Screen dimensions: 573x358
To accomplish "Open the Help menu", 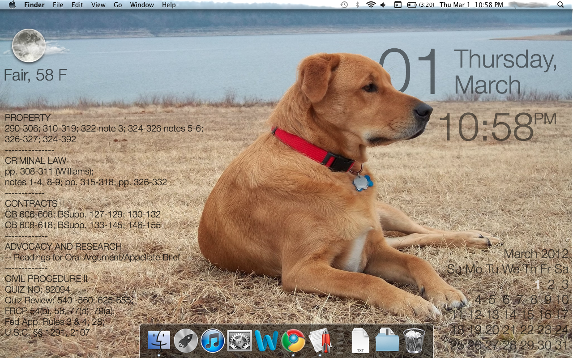I will point(169,5).
